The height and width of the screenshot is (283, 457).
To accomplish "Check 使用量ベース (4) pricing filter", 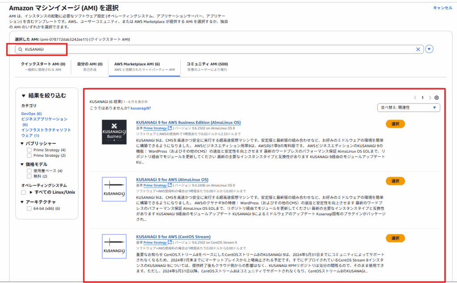I will click(x=29, y=171).
